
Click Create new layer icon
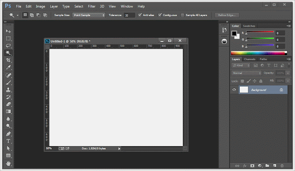tap(275, 165)
